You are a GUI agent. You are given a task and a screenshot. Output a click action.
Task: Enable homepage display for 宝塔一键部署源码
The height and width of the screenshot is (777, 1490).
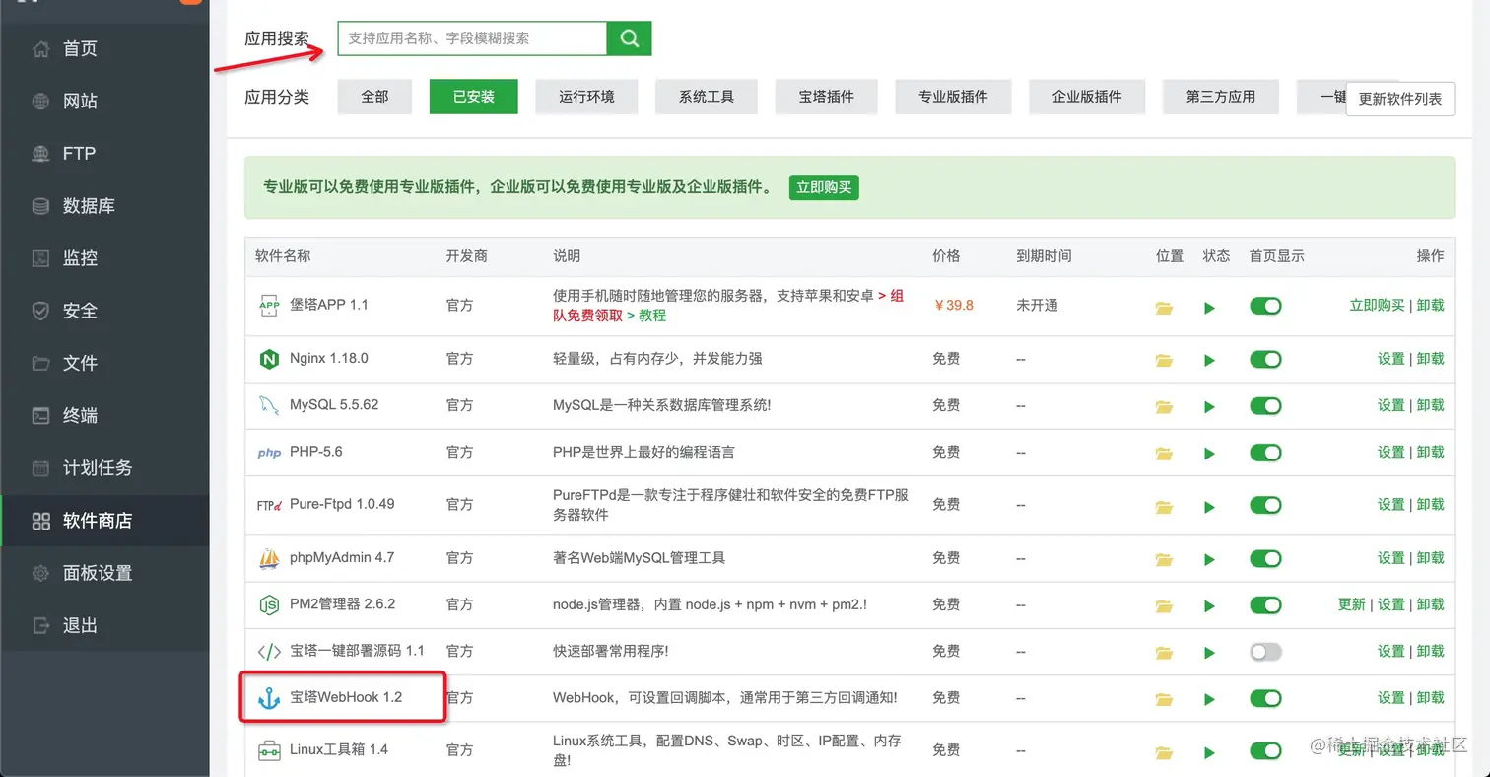click(x=1265, y=651)
